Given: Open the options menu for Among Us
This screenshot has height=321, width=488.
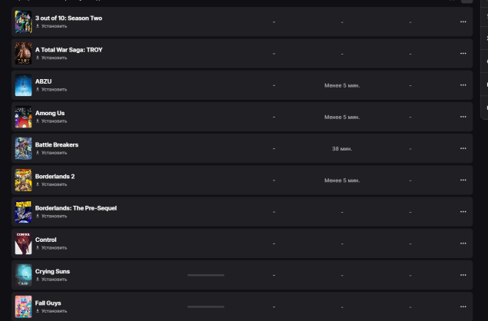Looking at the screenshot, I should pyautogui.click(x=463, y=117).
